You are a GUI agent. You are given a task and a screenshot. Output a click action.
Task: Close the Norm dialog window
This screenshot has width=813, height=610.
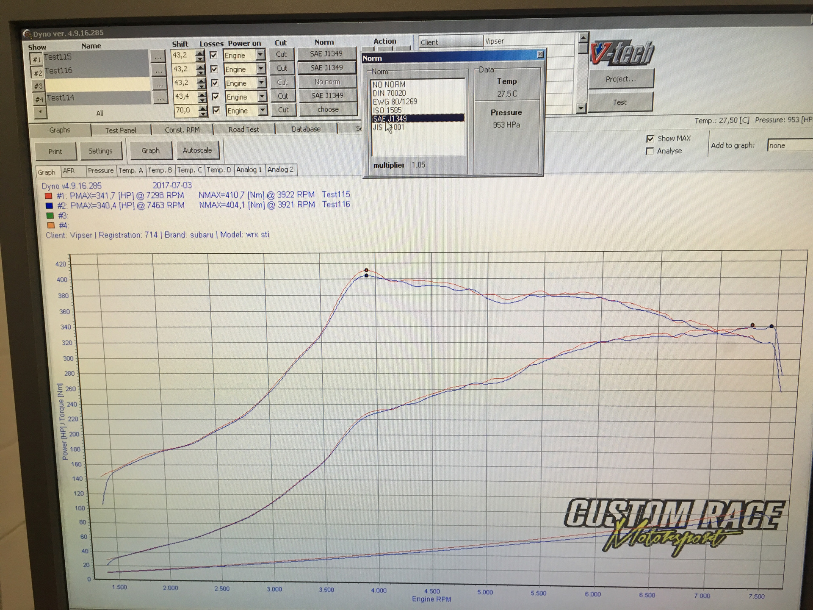[540, 55]
